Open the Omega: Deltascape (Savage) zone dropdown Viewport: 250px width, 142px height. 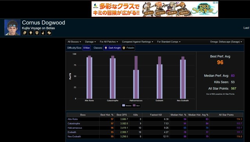tap(226, 42)
